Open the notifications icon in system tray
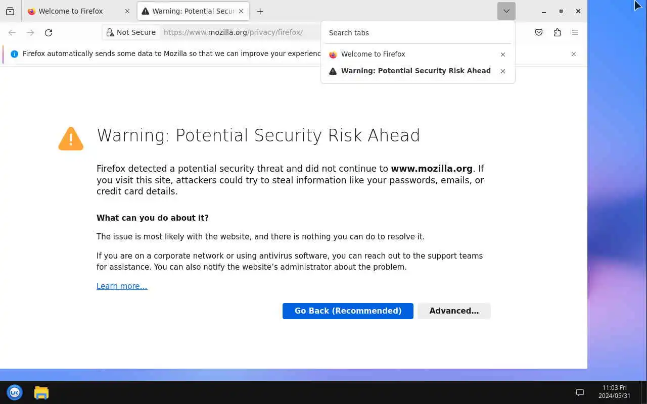The height and width of the screenshot is (404, 647). 580,392
